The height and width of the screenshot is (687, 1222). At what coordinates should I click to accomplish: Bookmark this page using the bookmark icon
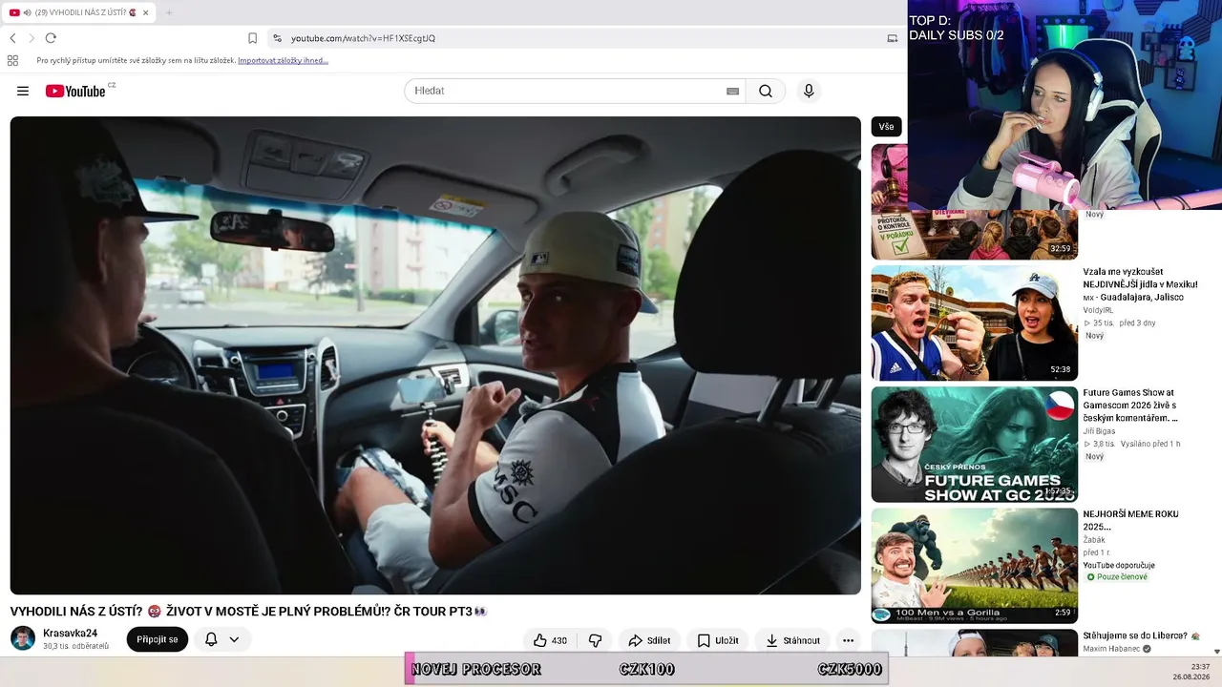[x=252, y=38]
